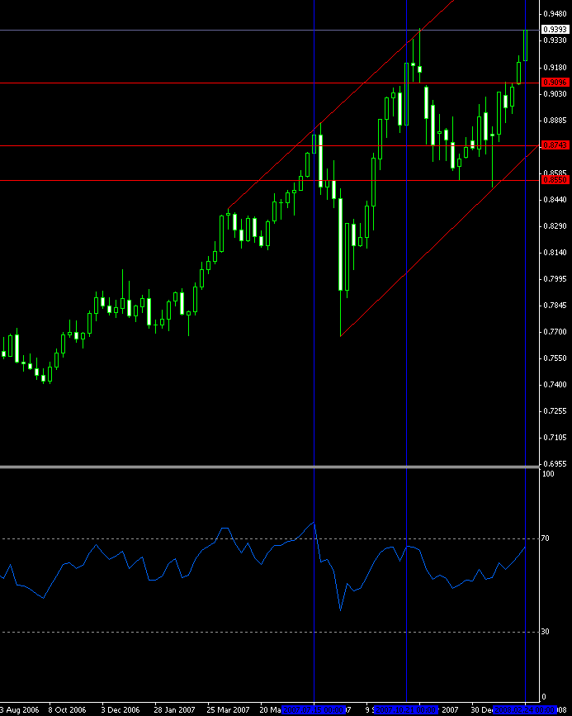Click the 0.7400 price axis value
The image size is (572, 716).
(555, 385)
